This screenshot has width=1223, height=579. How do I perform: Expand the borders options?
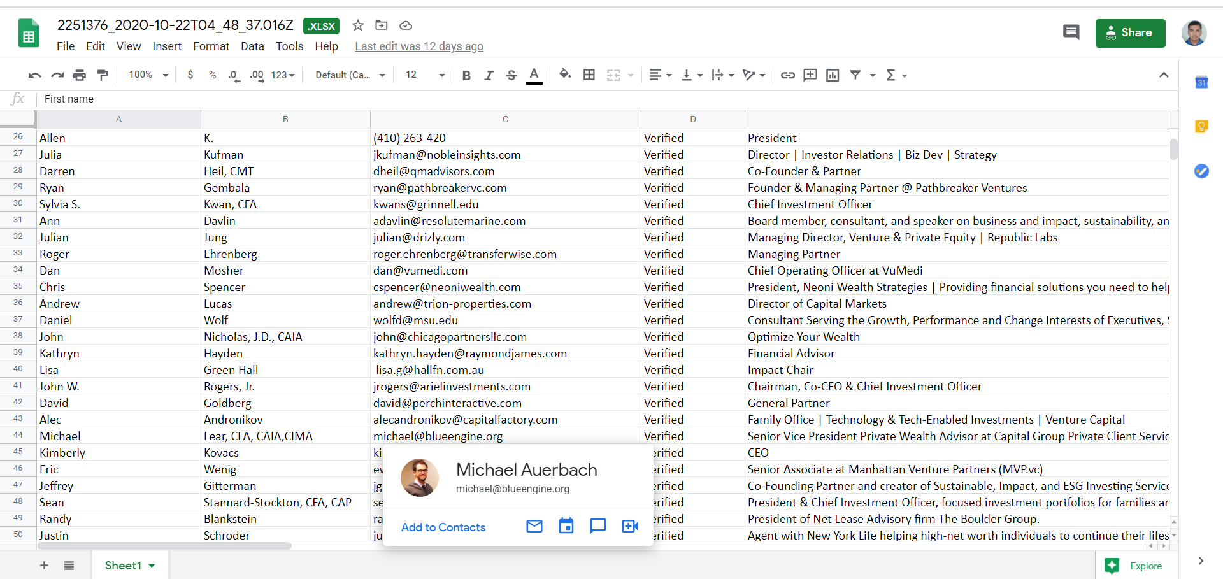pos(589,75)
